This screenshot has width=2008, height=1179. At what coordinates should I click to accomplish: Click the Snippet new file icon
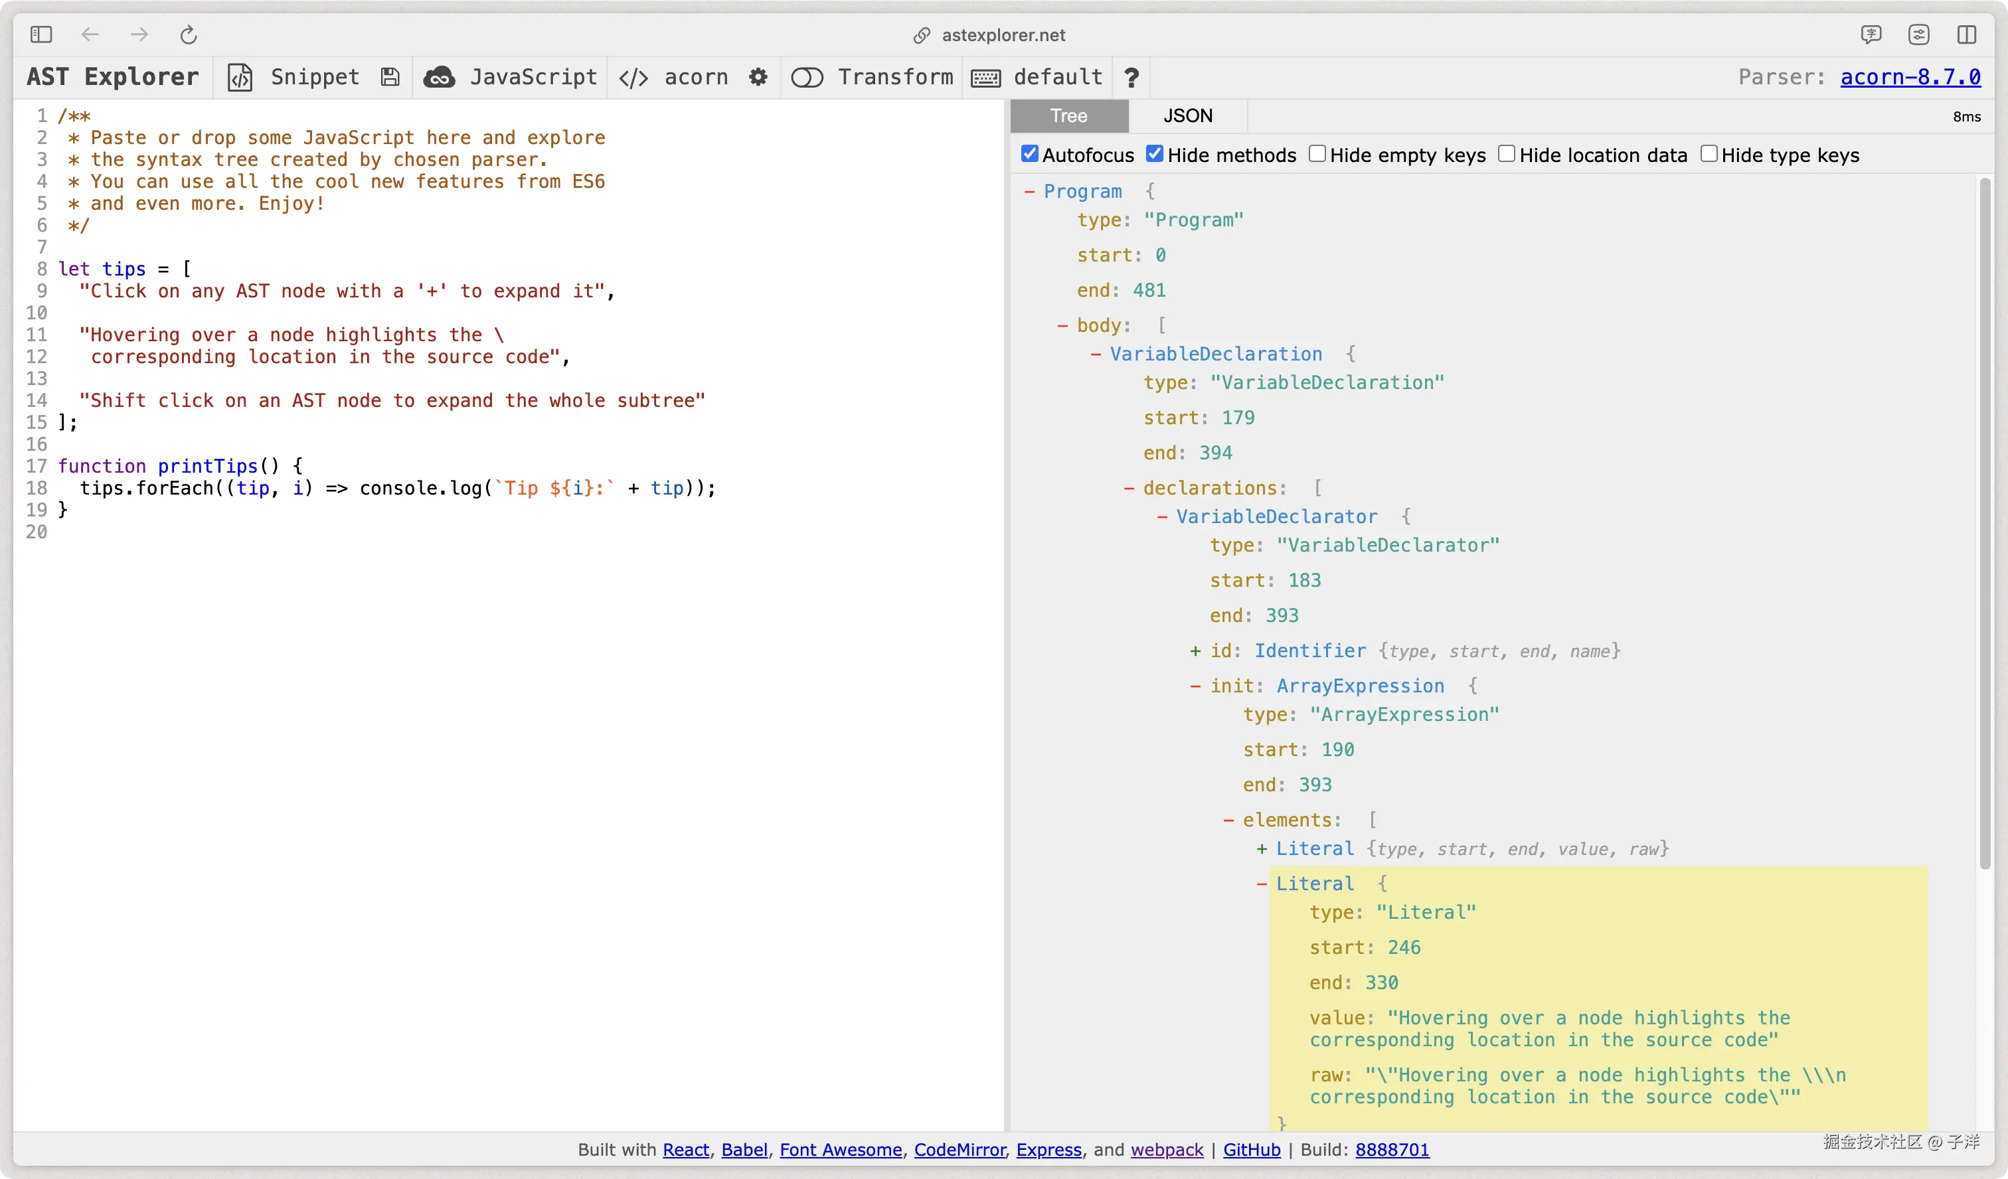pos(240,77)
